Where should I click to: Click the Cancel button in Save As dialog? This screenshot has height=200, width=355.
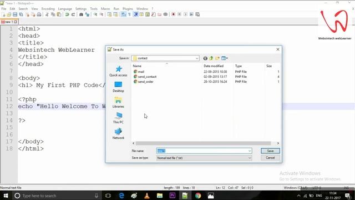click(270, 158)
